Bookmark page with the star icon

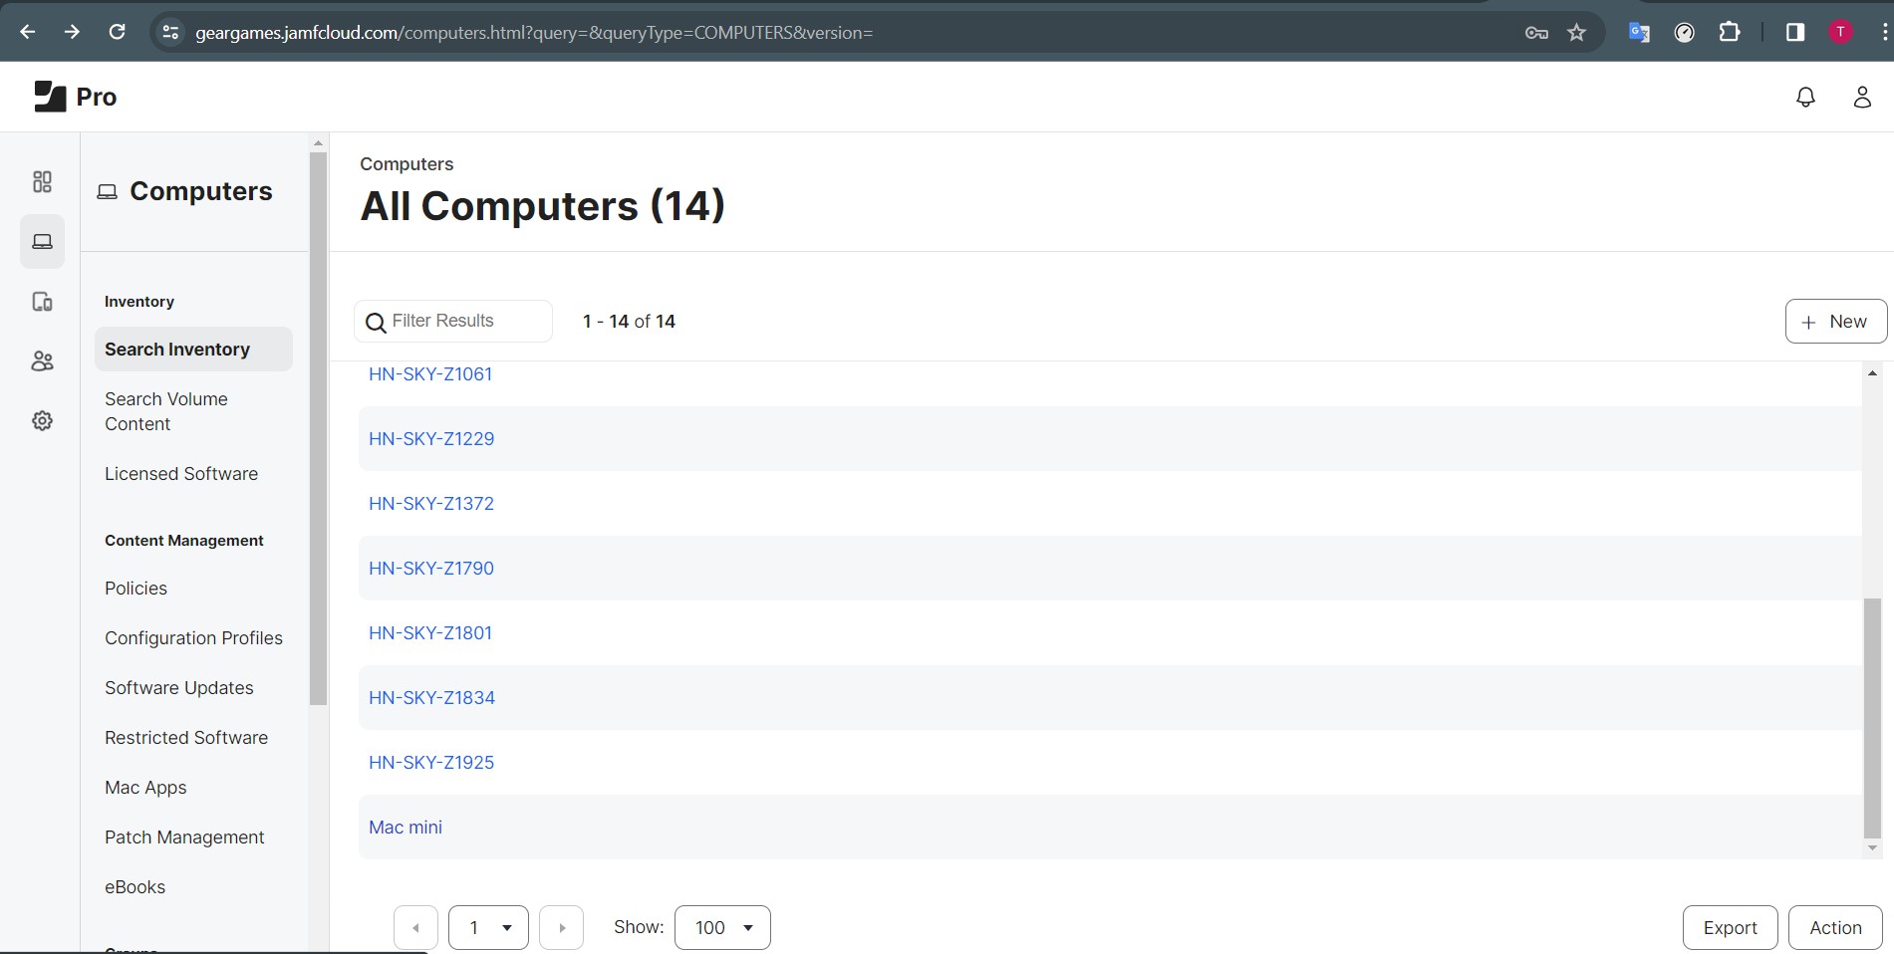pyautogui.click(x=1576, y=33)
